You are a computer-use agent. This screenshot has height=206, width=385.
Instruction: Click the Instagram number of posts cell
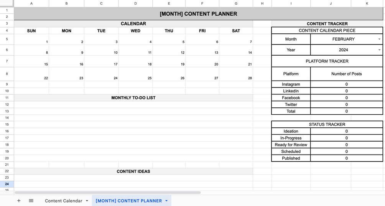[346, 84]
